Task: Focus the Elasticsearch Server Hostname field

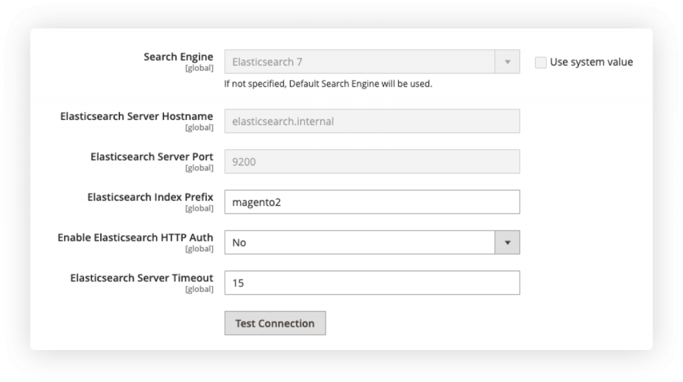Action: point(372,121)
